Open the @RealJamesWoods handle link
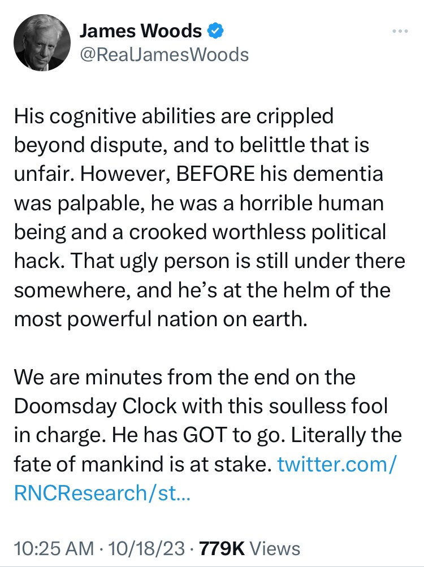The image size is (424, 567). [164, 54]
